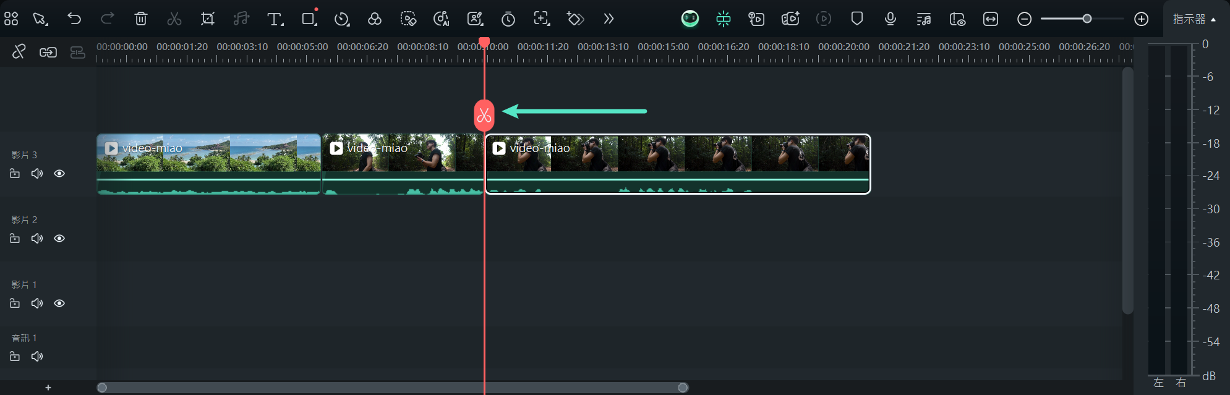Redo the last undone action
Image resolution: width=1230 pixels, height=395 pixels.
(108, 19)
